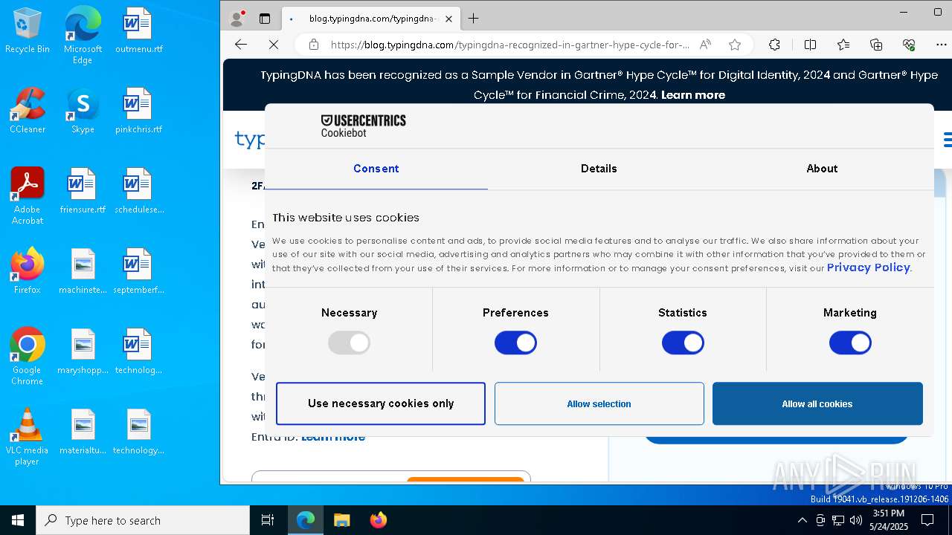
Task: Click the Edge profile avatar icon
Action: pyautogui.click(x=237, y=19)
